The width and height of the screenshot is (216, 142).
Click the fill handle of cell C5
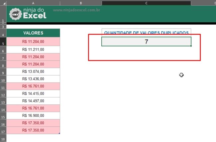click(x=191, y=46)
